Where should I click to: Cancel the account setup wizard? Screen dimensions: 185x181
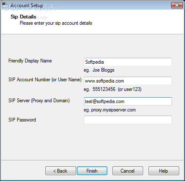(x=128, y=171)
